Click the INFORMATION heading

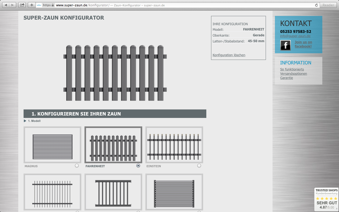[296, 63]
